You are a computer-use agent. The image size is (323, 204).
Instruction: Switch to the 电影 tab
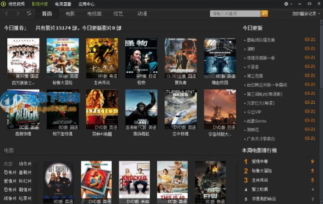tap(70, 14)
